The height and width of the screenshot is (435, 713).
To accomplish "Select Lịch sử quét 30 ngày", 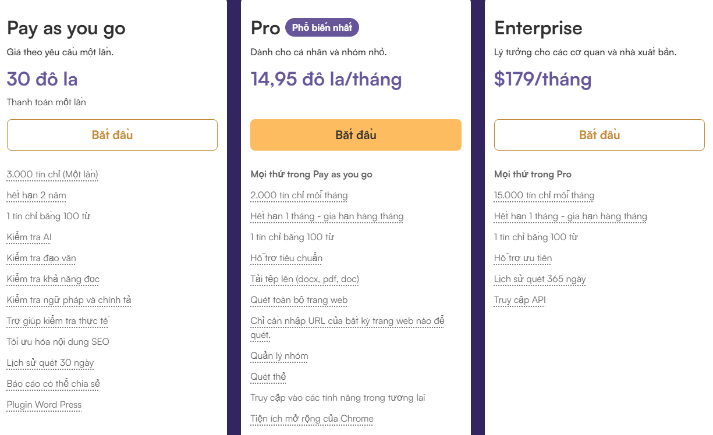I will point(50,363).
